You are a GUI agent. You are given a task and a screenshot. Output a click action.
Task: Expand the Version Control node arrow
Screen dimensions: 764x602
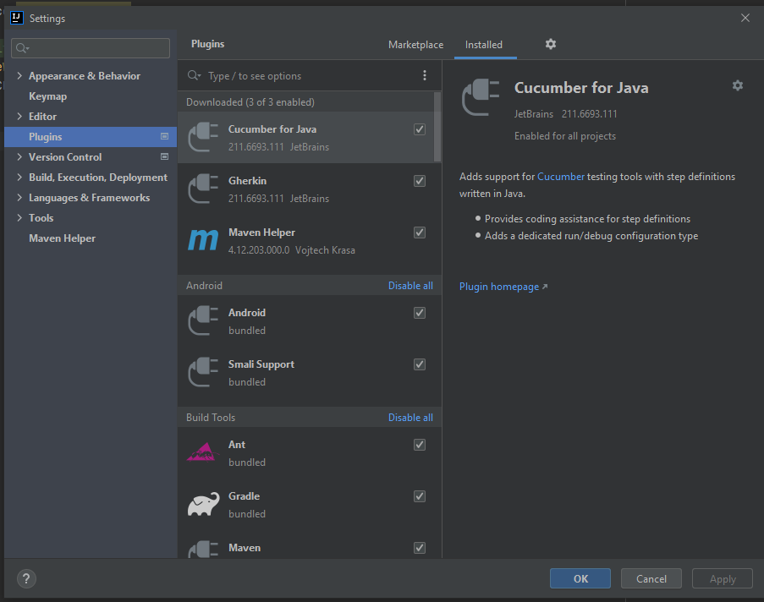pos(19,156)
